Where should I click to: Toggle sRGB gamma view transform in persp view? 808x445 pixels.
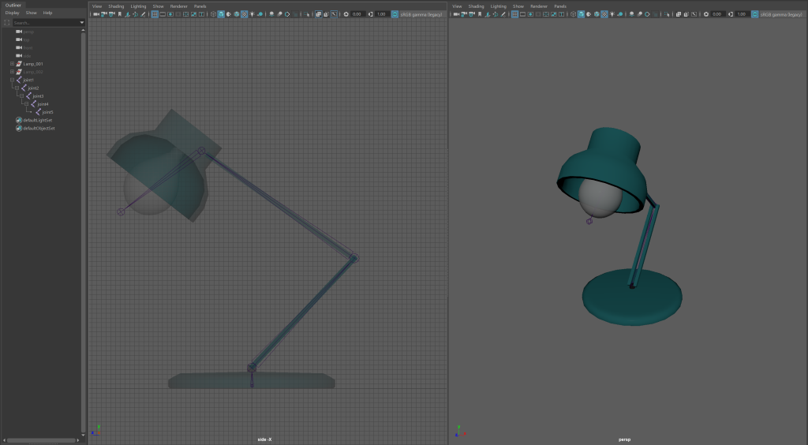tap(755, 14)
